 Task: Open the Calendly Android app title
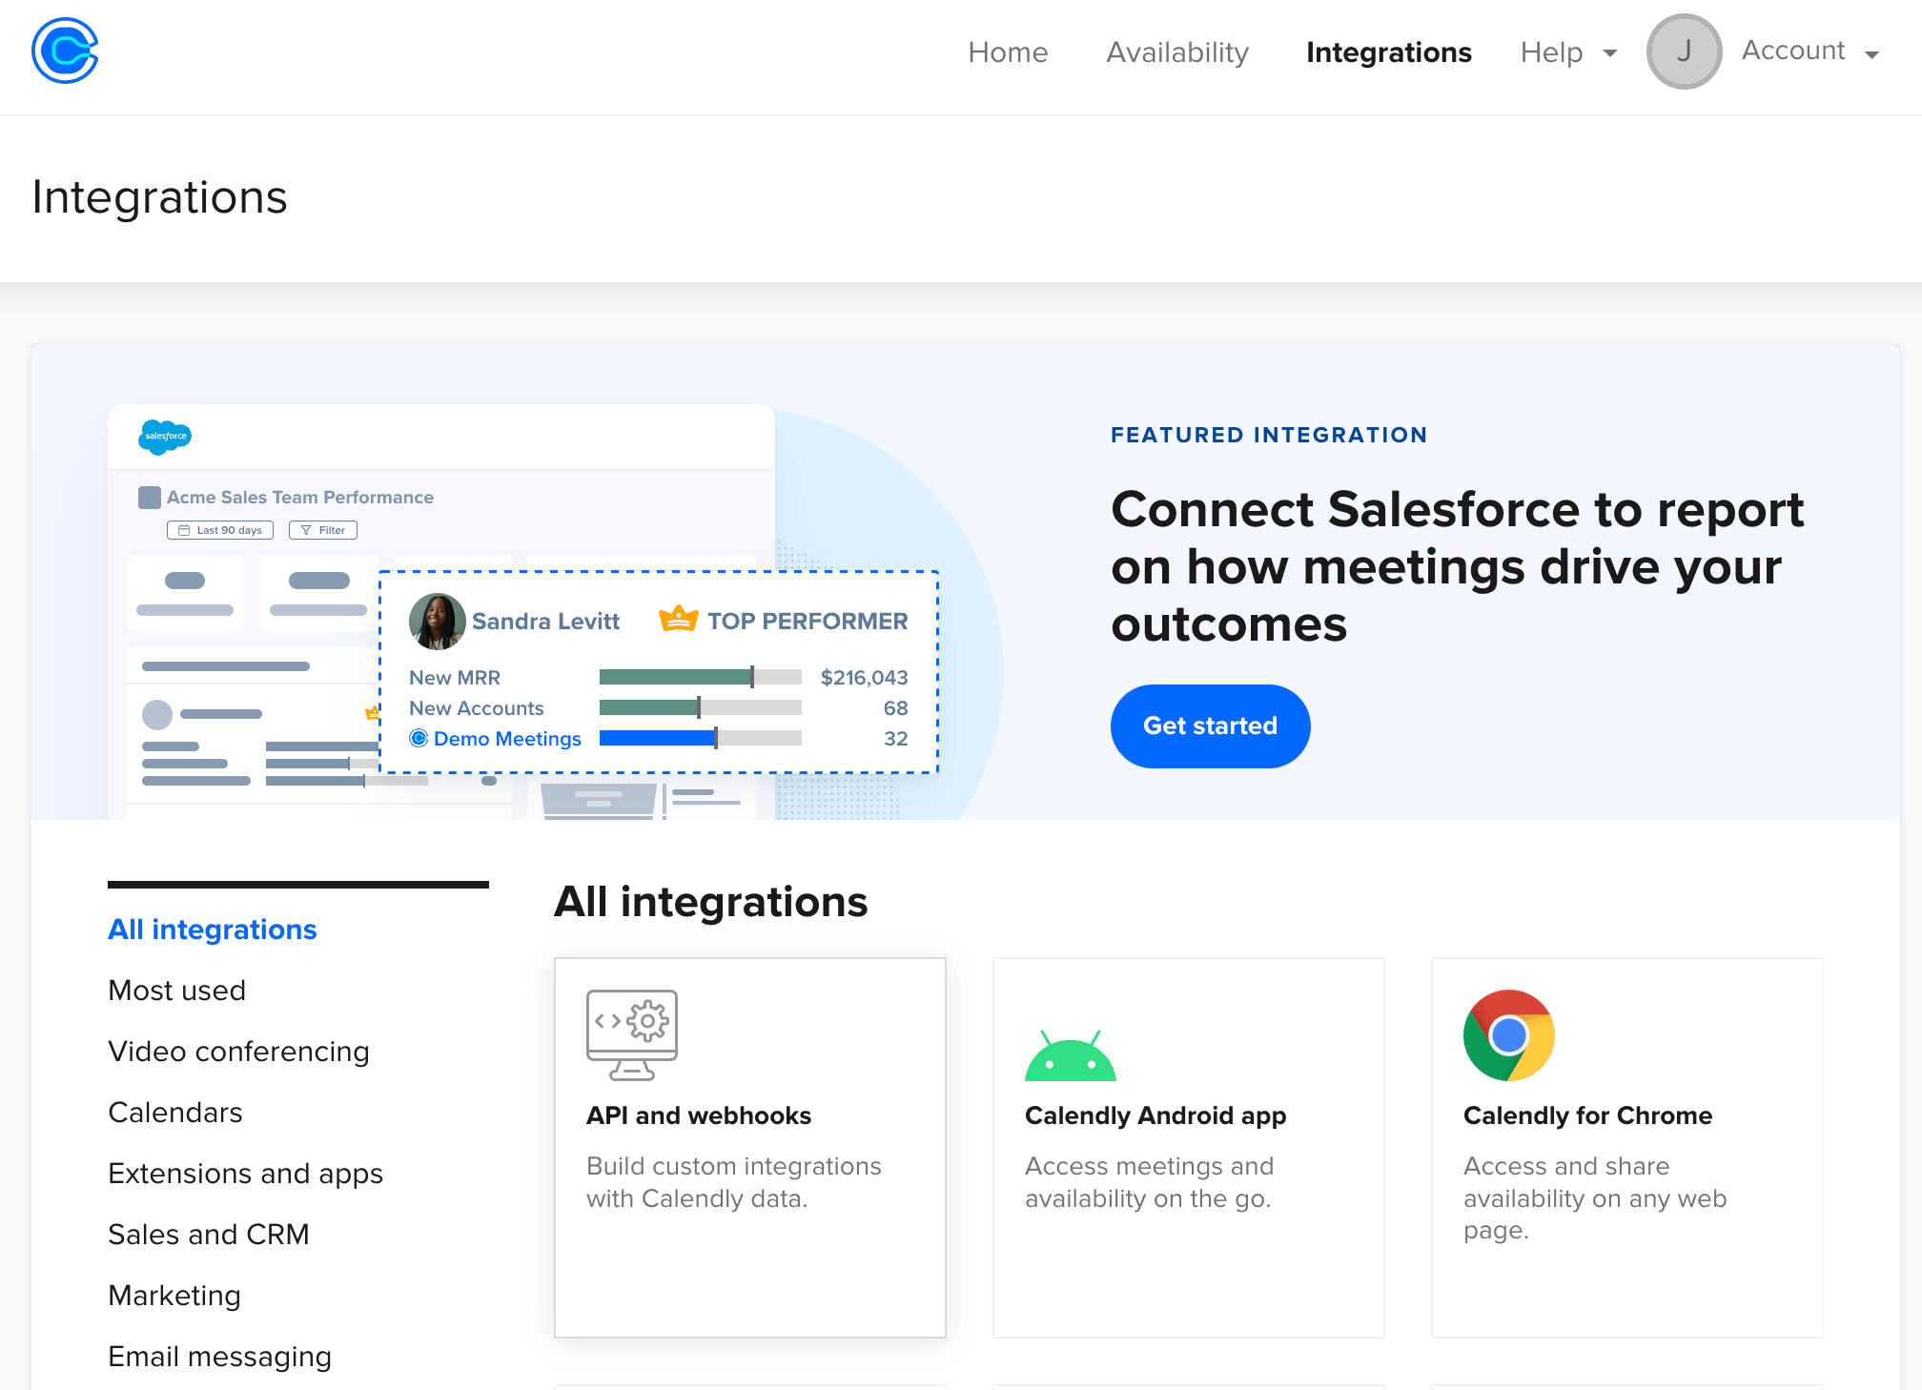[x=1155, y=1115]
